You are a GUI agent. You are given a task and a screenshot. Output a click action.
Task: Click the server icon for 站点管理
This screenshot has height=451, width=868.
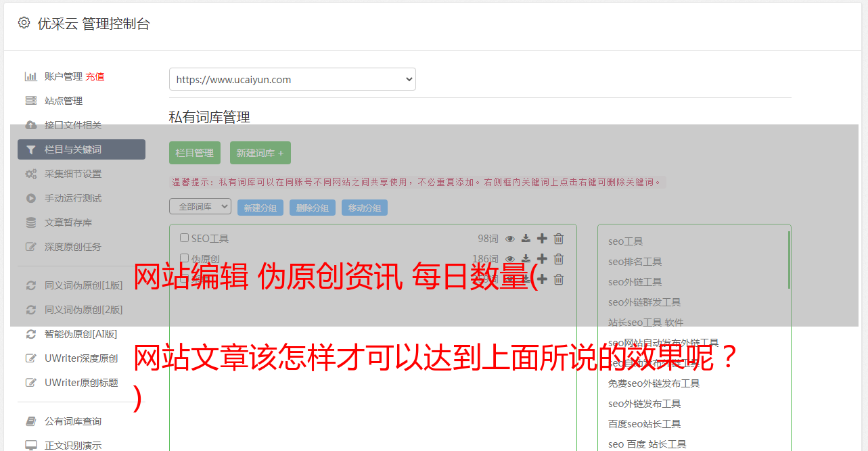(x=30, y=101)
